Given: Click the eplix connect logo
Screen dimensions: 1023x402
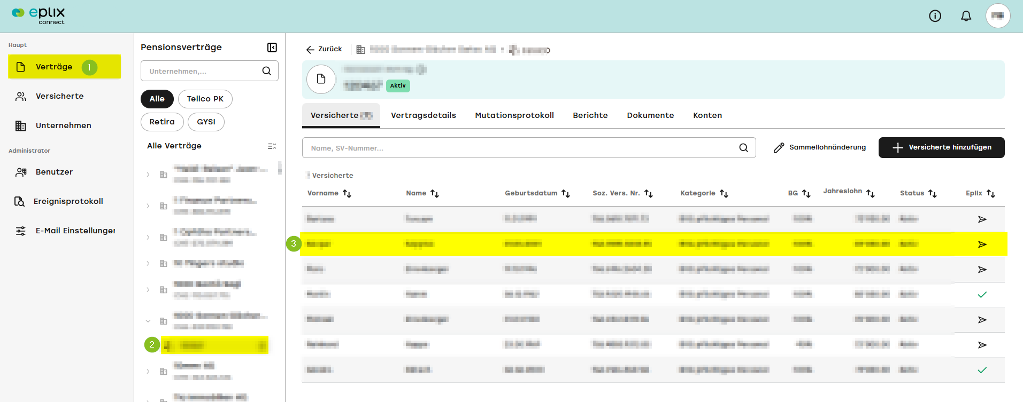Looking at the screenshot, I should click(x=39, y=15).
